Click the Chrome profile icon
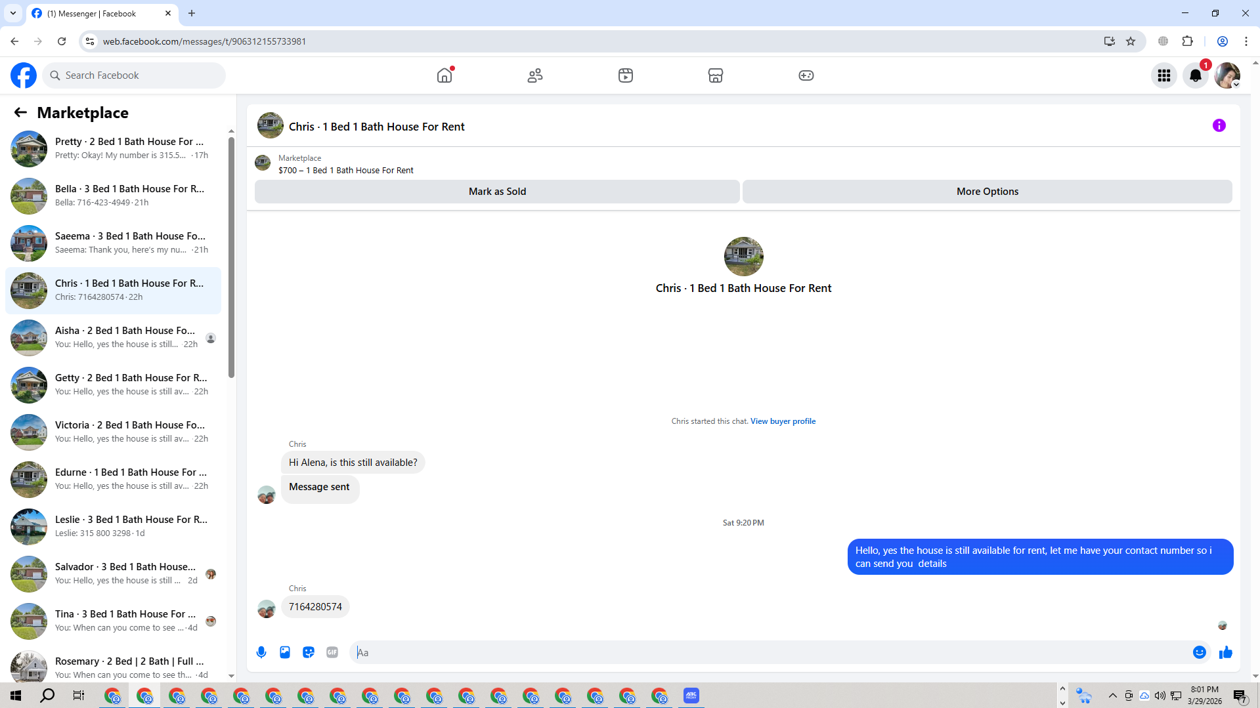This screenshot has width=1260, height=708. [1223, 41]
